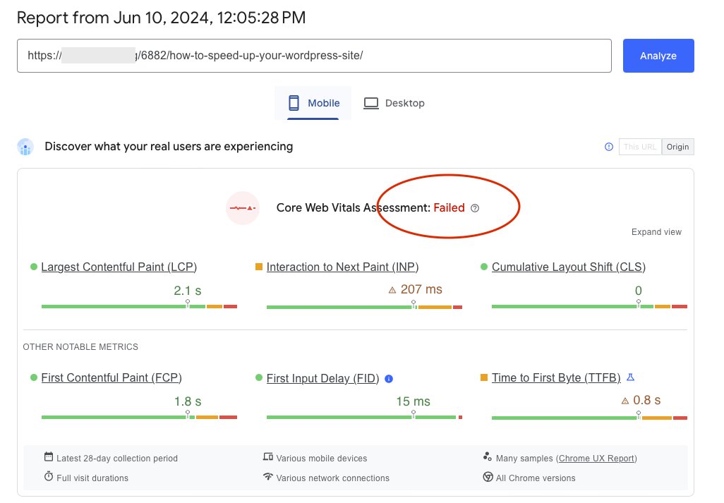Expand the metrics view
This screenshot has width=724, height=503.
click(x=656, y=232)
